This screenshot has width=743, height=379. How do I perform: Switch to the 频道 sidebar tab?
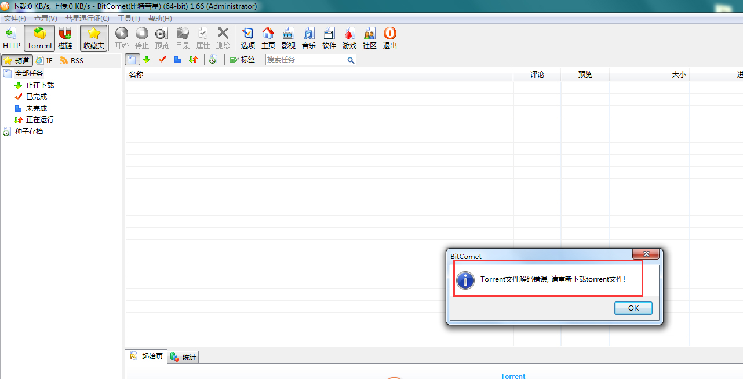[x=16, y=60]
